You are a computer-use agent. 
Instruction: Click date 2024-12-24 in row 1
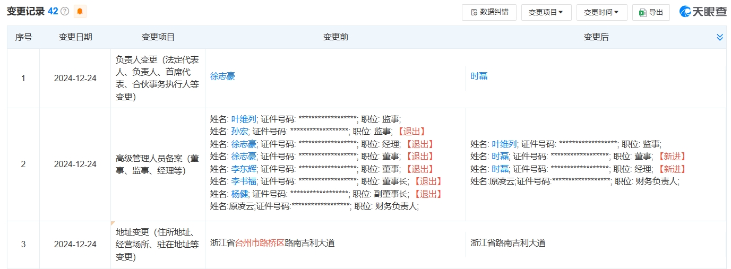point(75,78)
